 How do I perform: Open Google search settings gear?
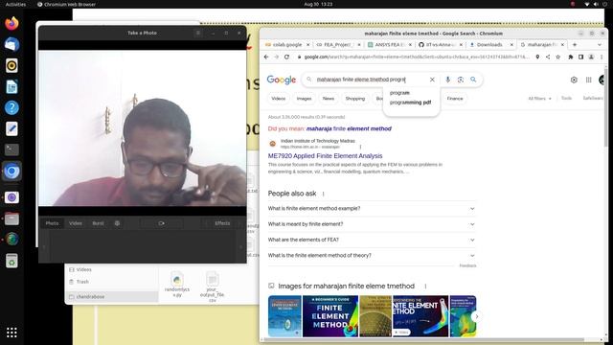tap(574, 80)
